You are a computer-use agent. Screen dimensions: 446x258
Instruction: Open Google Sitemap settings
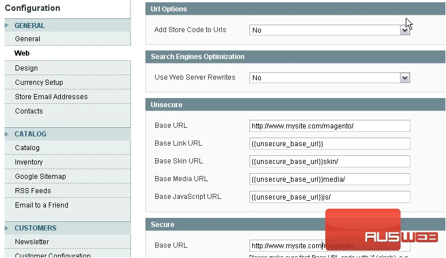click(40, 176)
